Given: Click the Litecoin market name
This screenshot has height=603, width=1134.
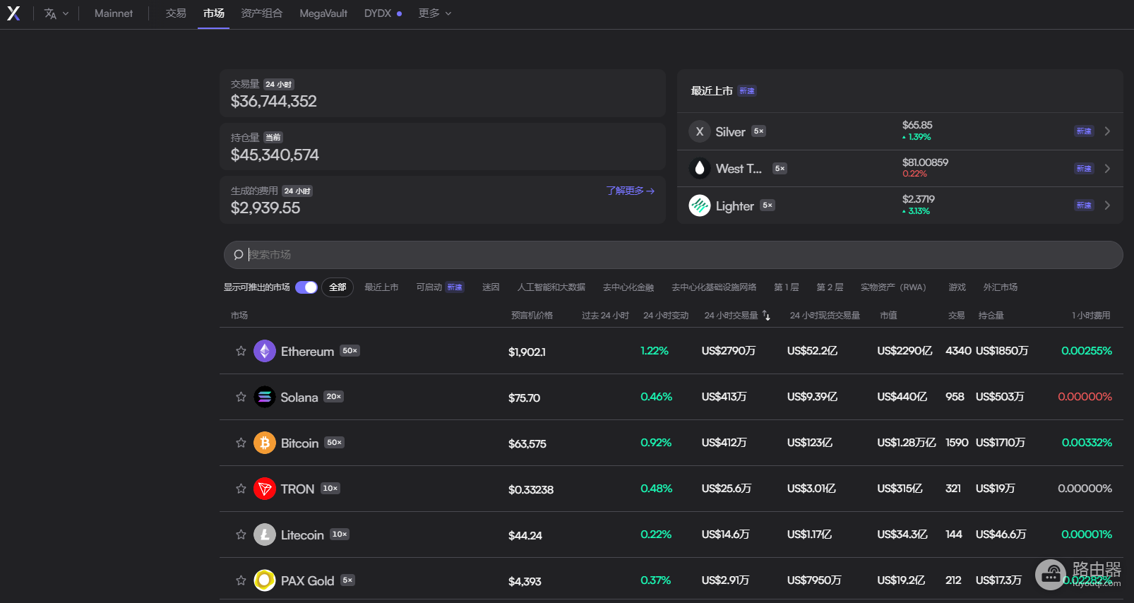Looking at the screenshot, I should (302, 535).
